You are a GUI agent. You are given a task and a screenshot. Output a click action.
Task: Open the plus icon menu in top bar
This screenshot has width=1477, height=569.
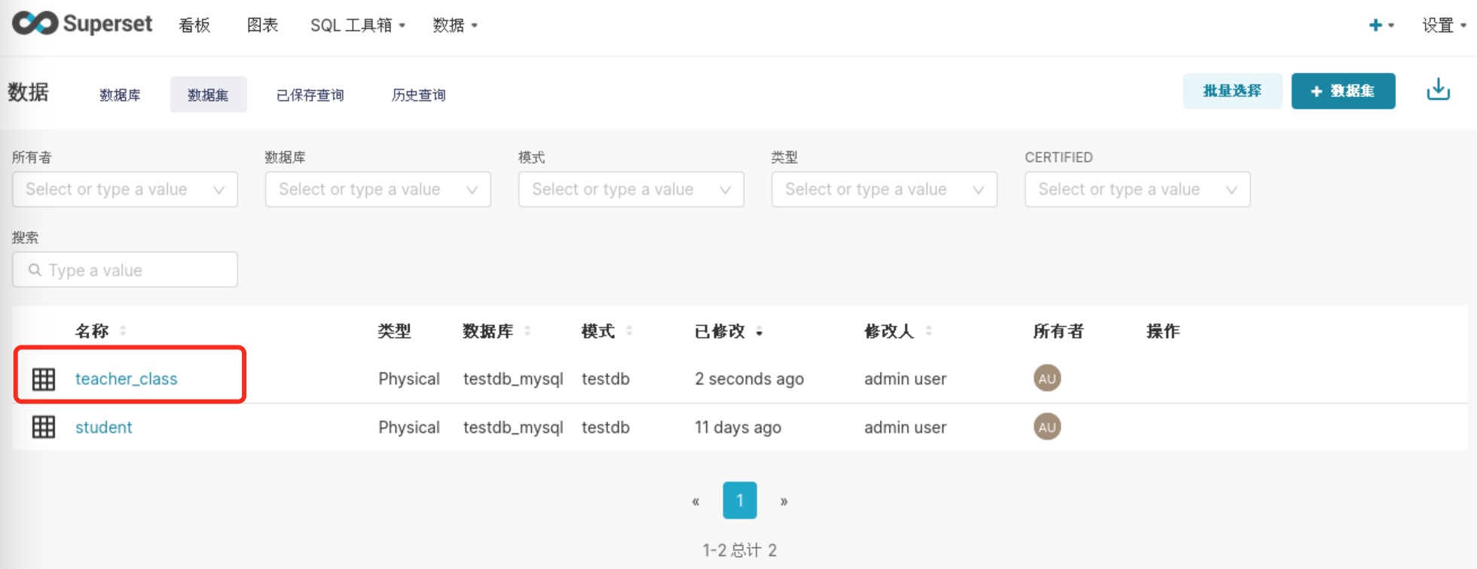[x=1380, y=26]
